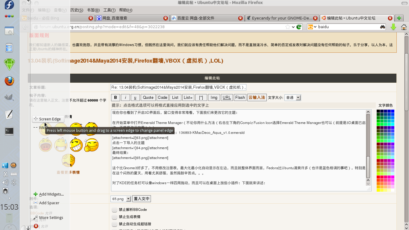Check 禁止生成表情 option
Screen dimensions: 409x230
[114, 217]
